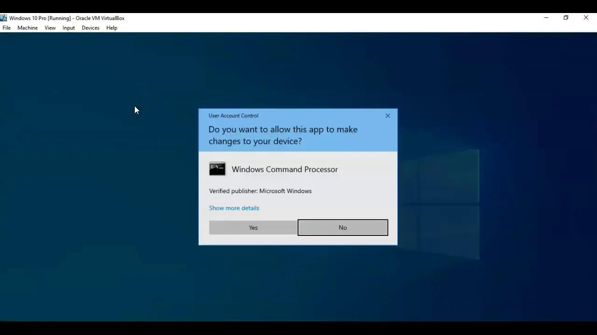
Task: Open the File menu
Action: [7, 28]
